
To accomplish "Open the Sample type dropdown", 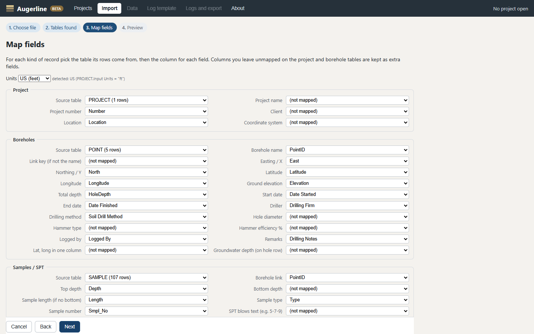I will tap(347, 300).
